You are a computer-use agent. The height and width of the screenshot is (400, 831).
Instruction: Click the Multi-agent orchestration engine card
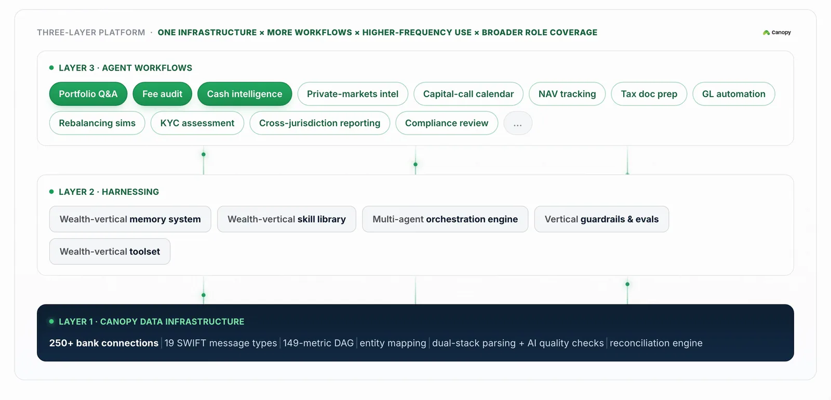pyautogui.click(x=445, y=219)
